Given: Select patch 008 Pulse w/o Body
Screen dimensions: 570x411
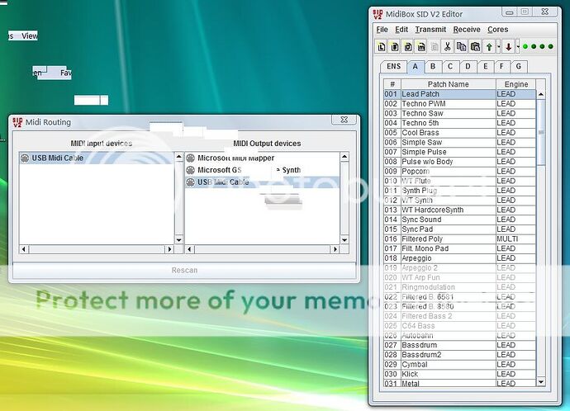Looking at the screenshot, I should click(x=460, y=162).
